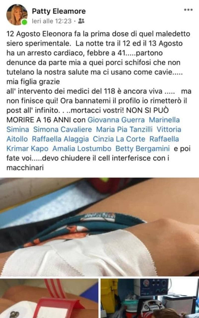Open Patty Eleamore profile name

click(59, 11)
